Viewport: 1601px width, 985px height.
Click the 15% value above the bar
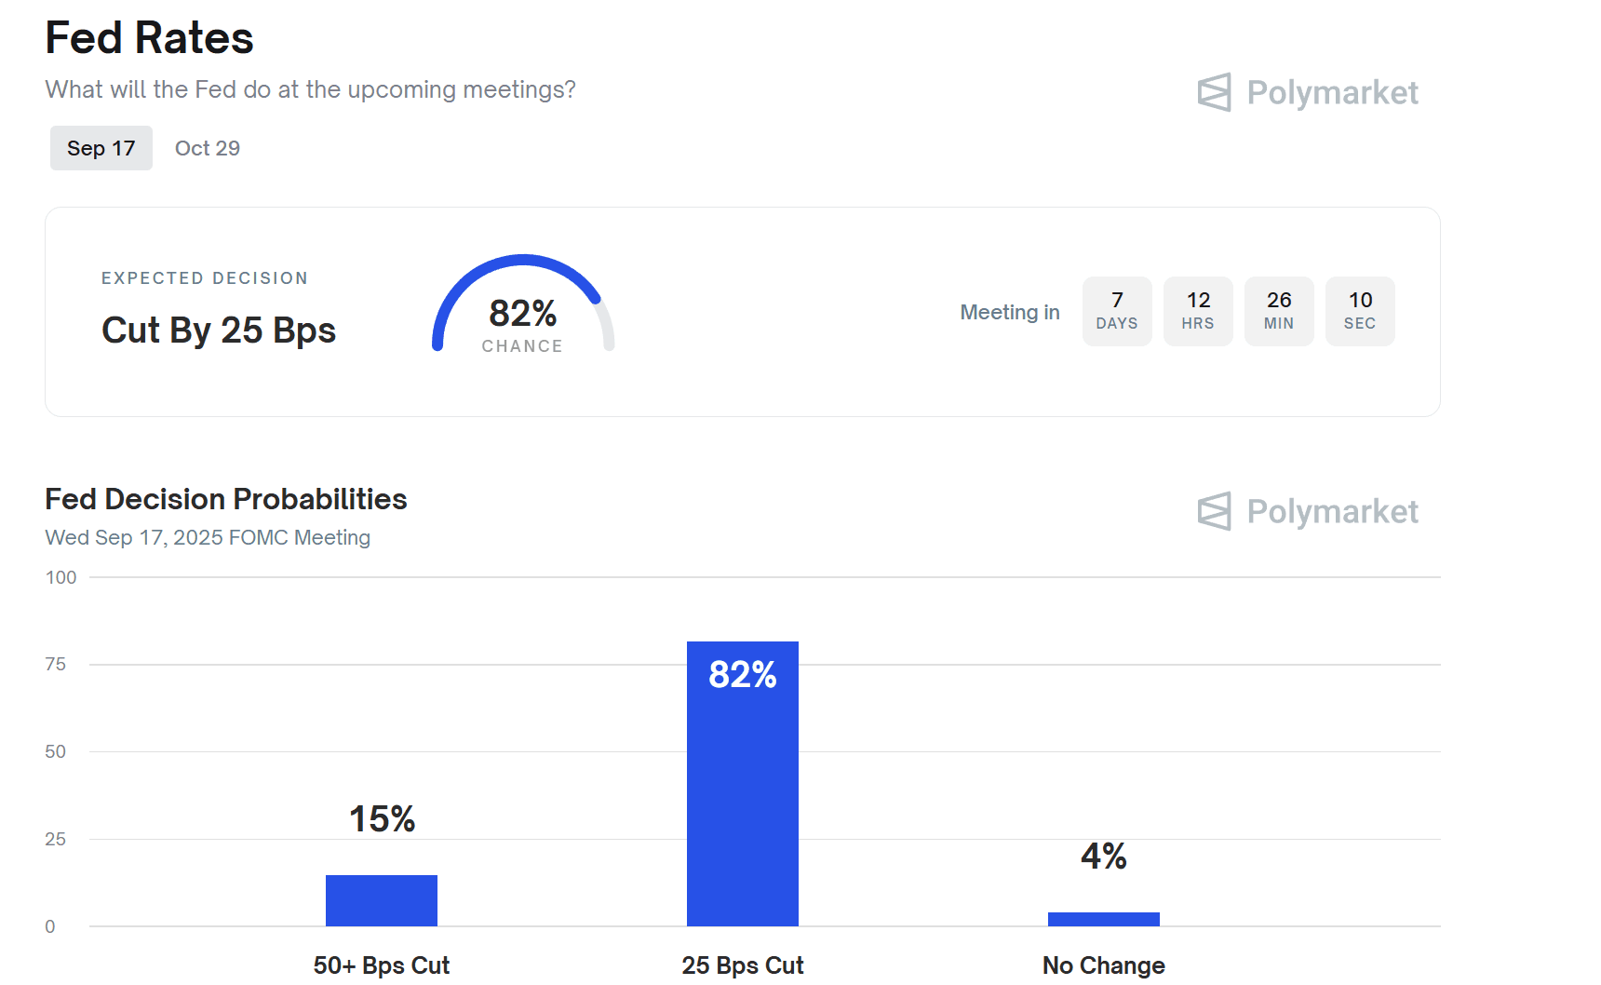[382, 819]
